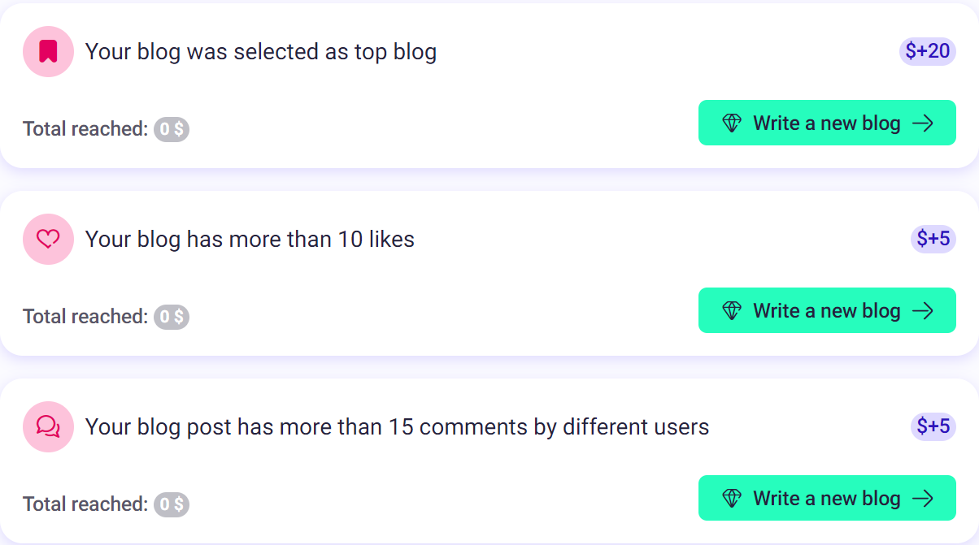Open Write a new blog under top blog card

coord(827,123)
